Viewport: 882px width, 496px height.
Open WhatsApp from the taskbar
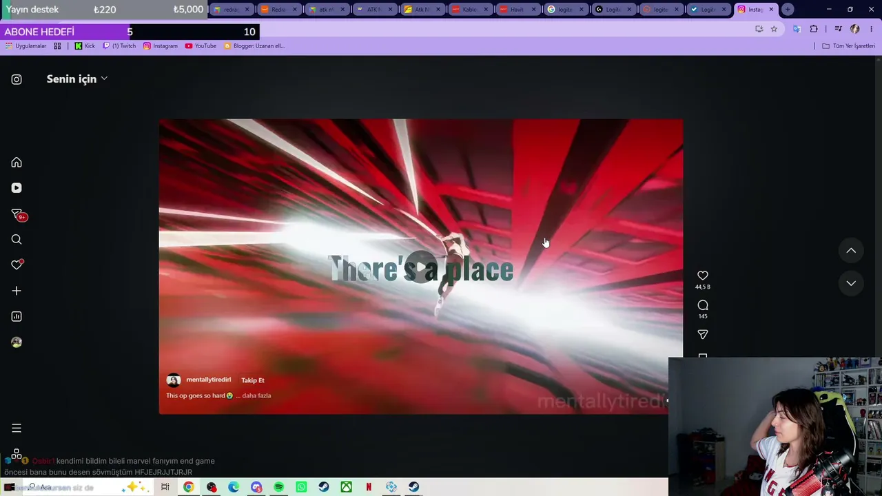click(x=301, y=487)
